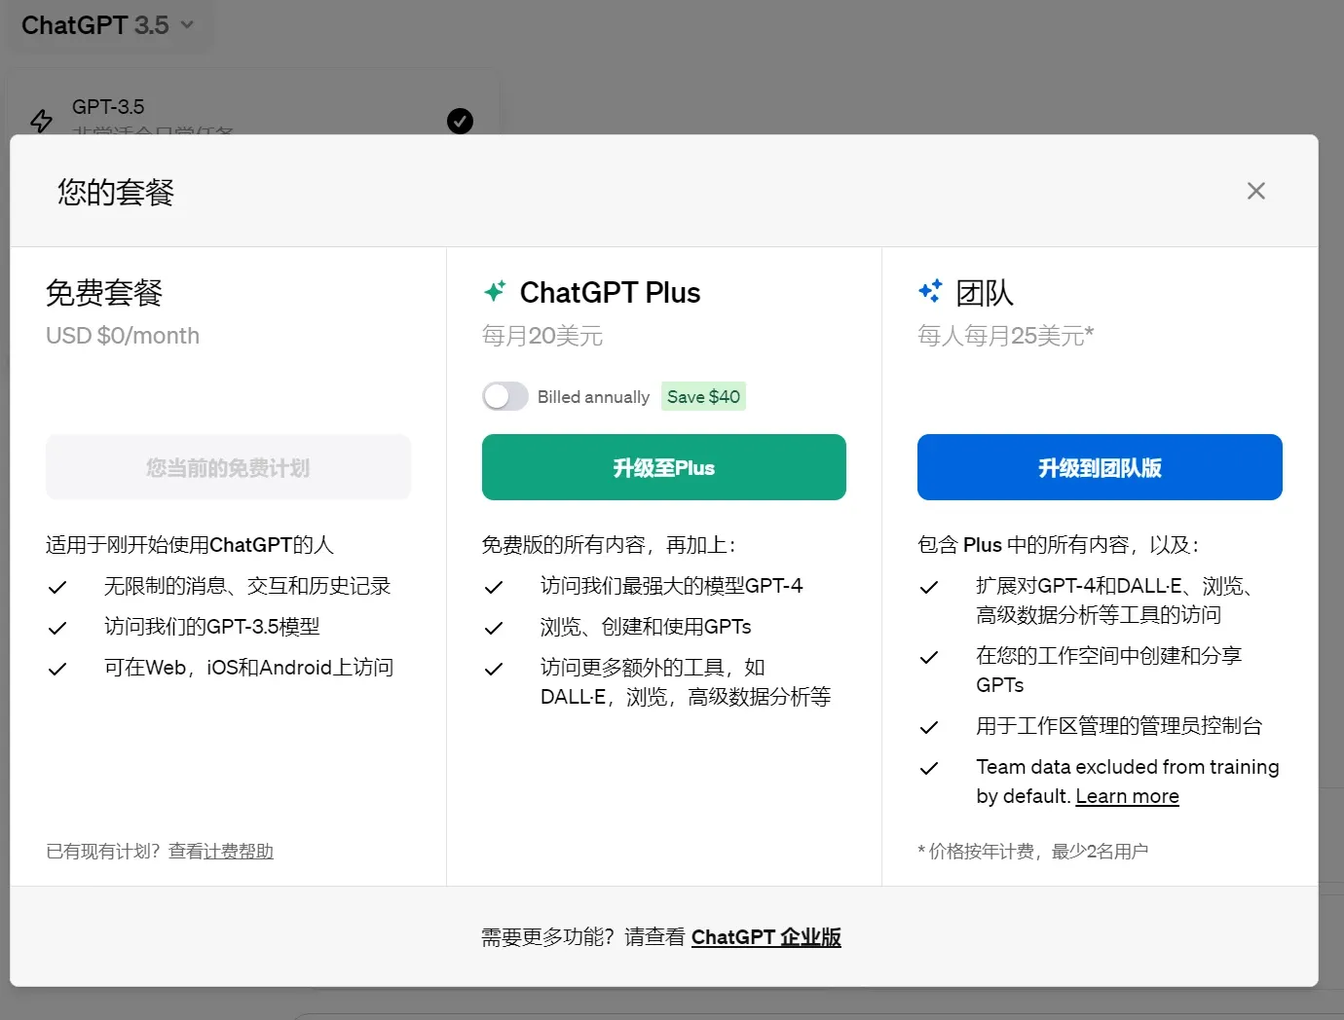The width and height of the screenshot is (1344, 1020).
Task: Click the Save $40 badge
Action: (x=703, y=396)
